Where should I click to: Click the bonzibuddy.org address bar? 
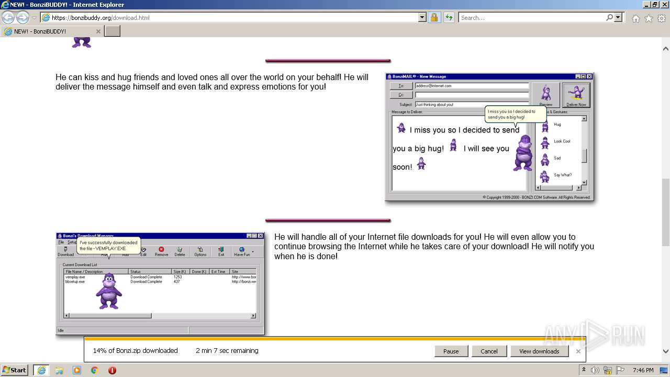(x=229, y=17)
